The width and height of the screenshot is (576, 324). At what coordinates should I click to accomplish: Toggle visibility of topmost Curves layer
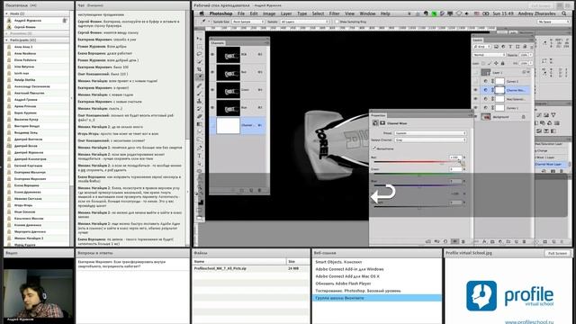click(x=476, y=81)
